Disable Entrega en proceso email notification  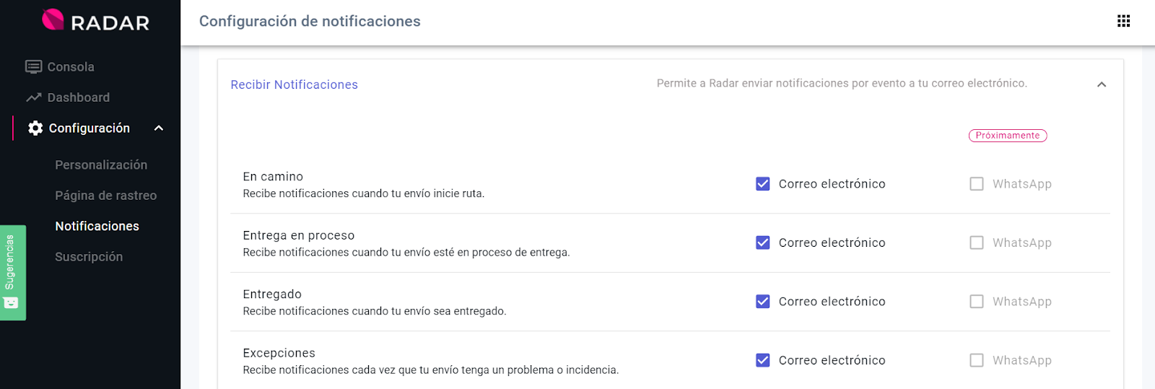(x=762, y=242)
